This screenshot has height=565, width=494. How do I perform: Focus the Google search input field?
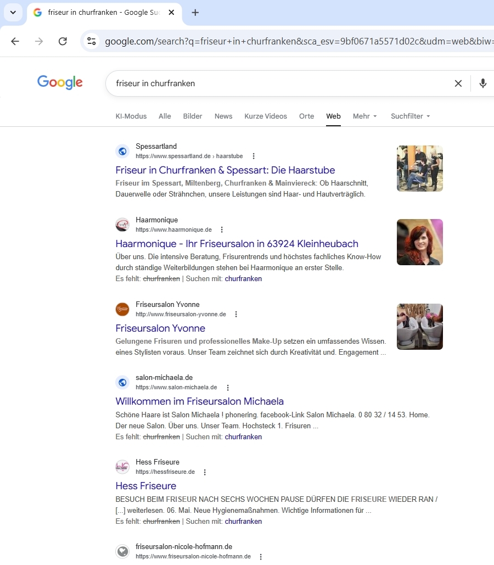coord(274,83)
